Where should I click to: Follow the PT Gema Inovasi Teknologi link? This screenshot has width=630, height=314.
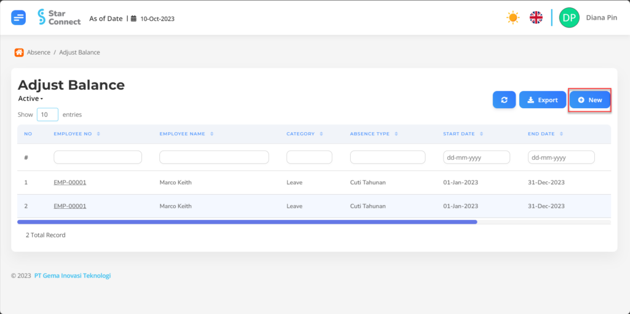73,275
